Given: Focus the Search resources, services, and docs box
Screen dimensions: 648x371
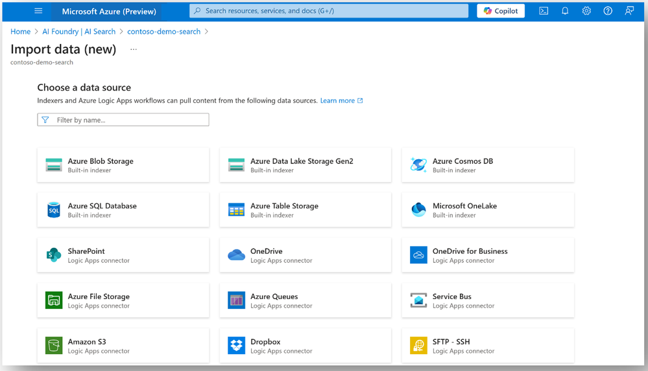Looking at the screenshot, I should pyautogui.click(x=329, y=11).
